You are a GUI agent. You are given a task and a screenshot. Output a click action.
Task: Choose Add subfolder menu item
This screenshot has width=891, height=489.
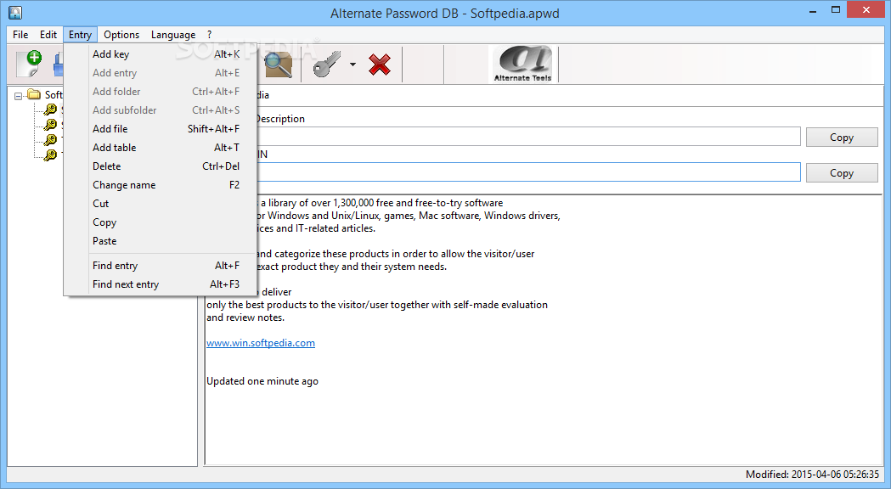coord(161,110)
